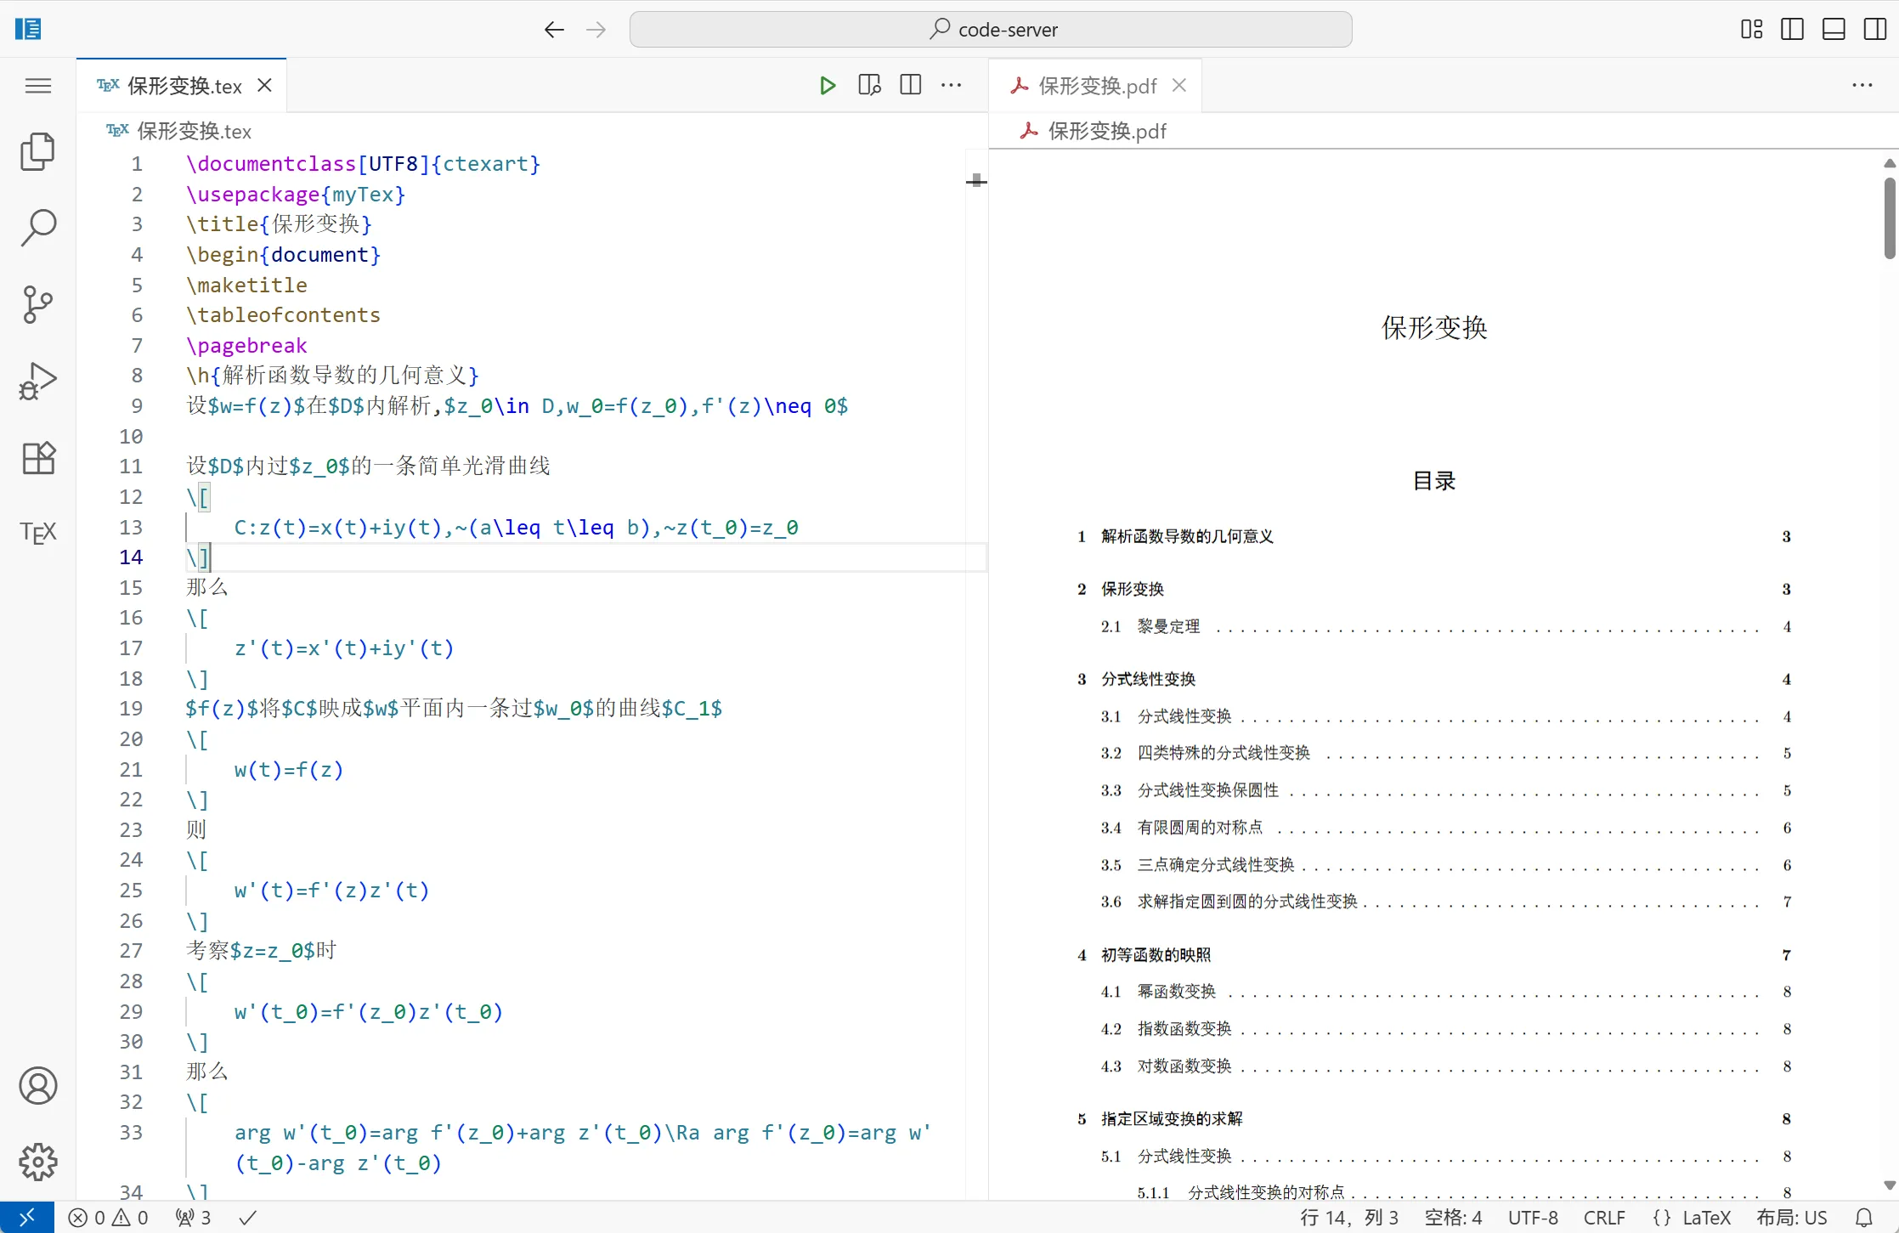This screenshot has height=1233, width=1899.
Task: Build LaTeX project with the green play button
Action: (x=828, y=86)
